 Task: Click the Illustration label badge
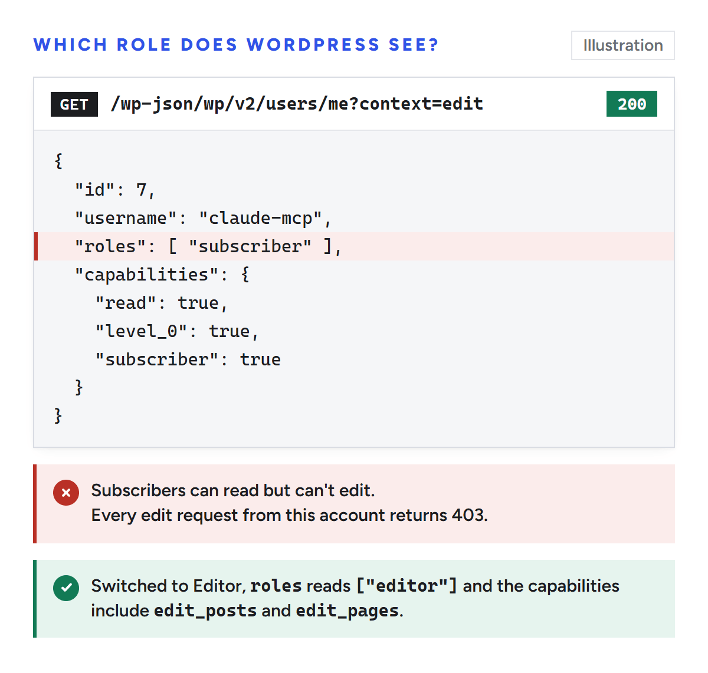pyautogui.click(x=623, y=45)
